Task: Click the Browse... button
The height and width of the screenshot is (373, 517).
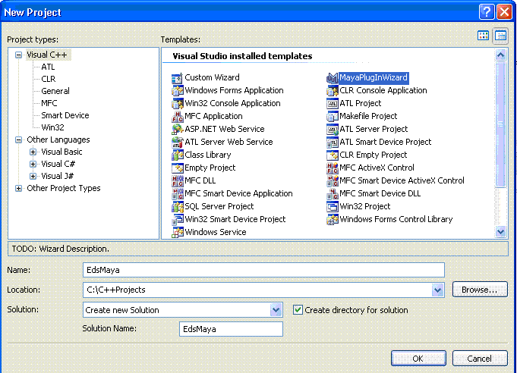Action: 479,290
